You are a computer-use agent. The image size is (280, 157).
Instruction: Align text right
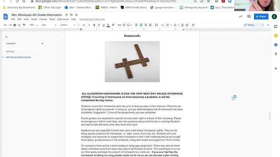146,25
